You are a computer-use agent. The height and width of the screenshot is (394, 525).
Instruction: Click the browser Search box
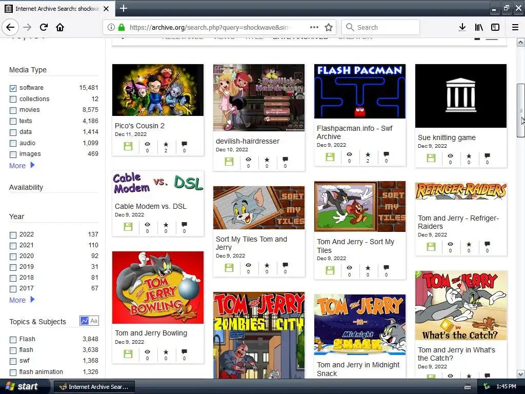380,27
